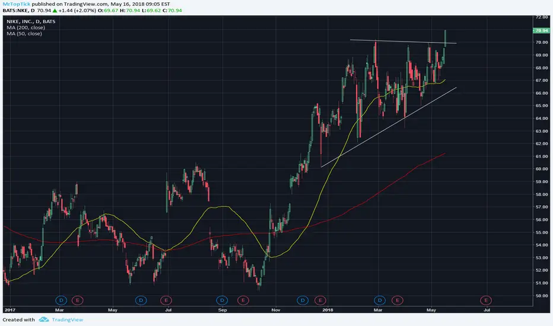Click the dividend D marker between Nov 2017 and 2018
The width and height of the screenshot is (553, 326).
(x=303, y=301)
